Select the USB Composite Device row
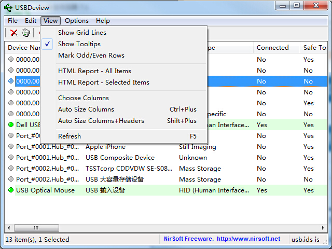 click(x=120, y=158)
